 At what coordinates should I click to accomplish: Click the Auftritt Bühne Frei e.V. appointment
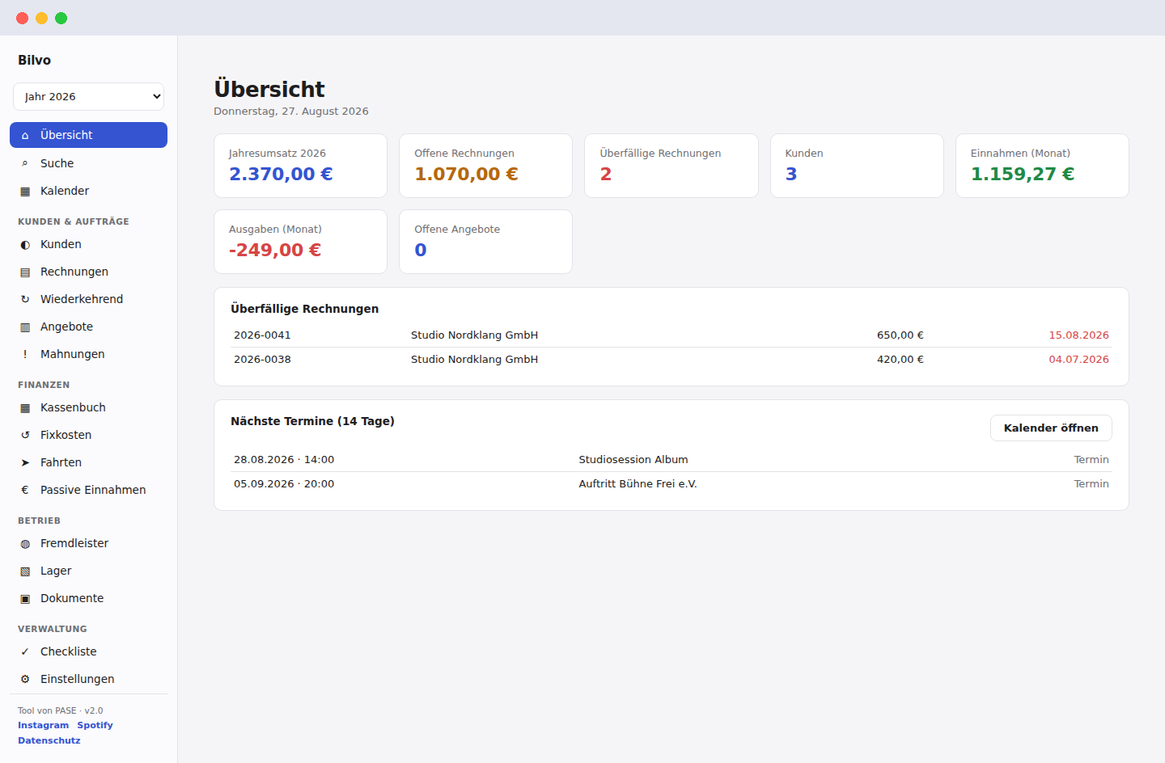click(x=638, y=483)
